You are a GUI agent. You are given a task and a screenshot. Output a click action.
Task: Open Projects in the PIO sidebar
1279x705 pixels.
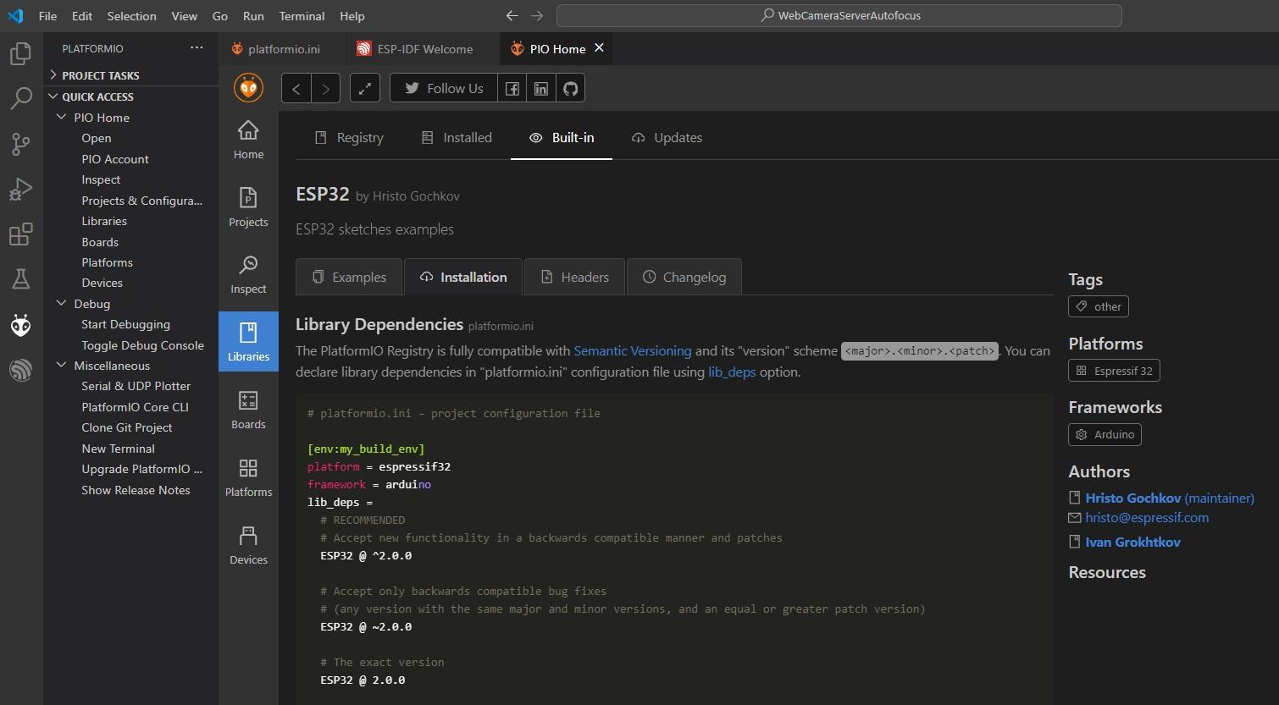point(248,207)
